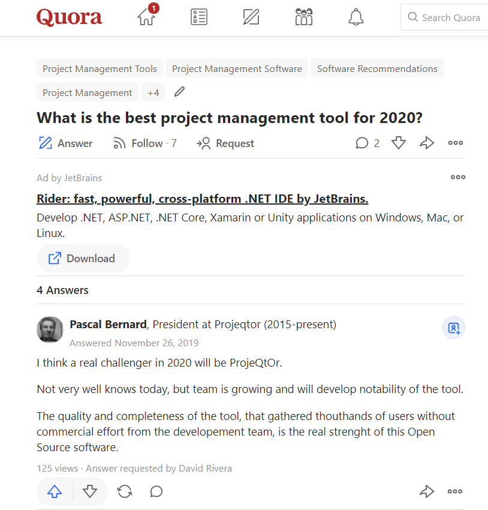Screen dimensions: 488x510
Task: Click Download button in ad
Action: tap(83, 258)
